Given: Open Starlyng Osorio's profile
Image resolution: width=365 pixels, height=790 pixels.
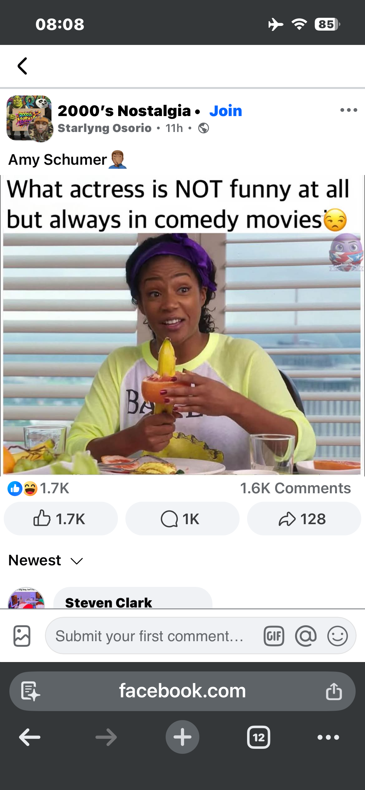Looking at the screenshot, I should pyautogui.click(x=105, y=128).
